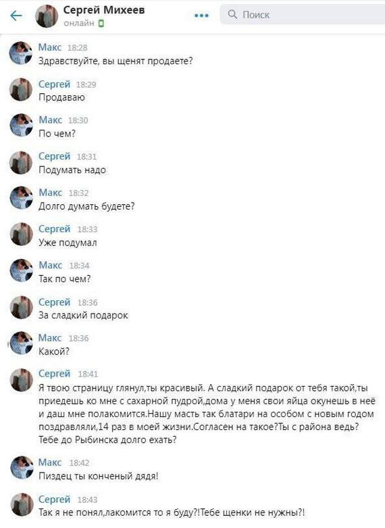Click Макс avatar next to 18:32 message
The image size is (385, 528).
click(x=21, y=197)
